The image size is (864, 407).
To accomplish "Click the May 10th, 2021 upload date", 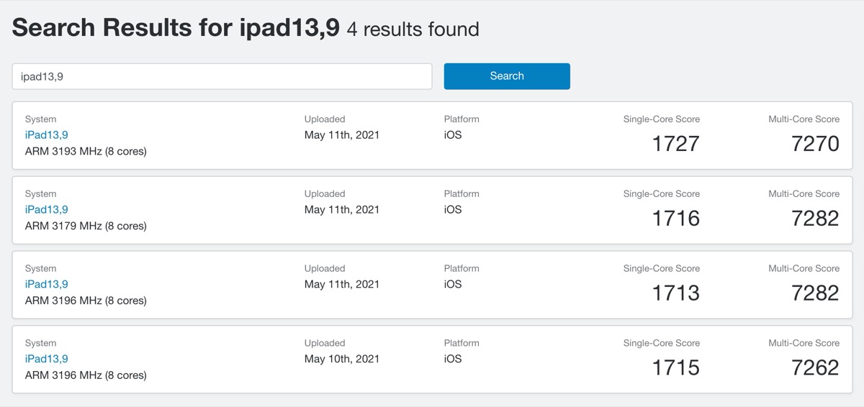I will pos(341,360).
